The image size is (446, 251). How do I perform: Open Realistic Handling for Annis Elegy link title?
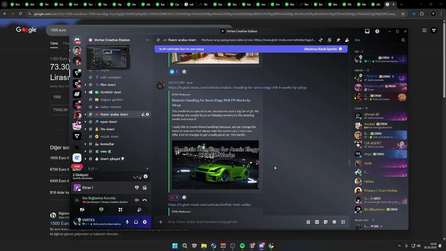211,102
